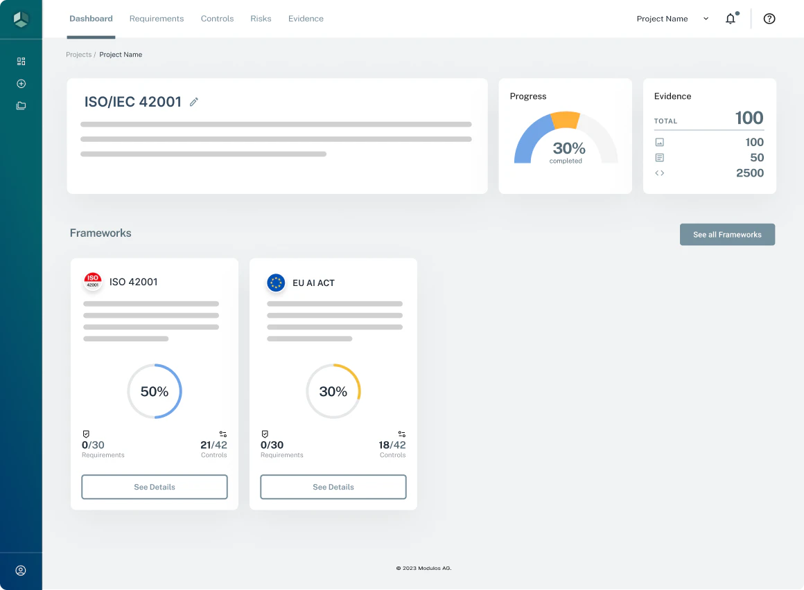This screenshot has height=590, width=804.
Task: Open the Projects breadcrumb link
Action: tap(78, 54)
